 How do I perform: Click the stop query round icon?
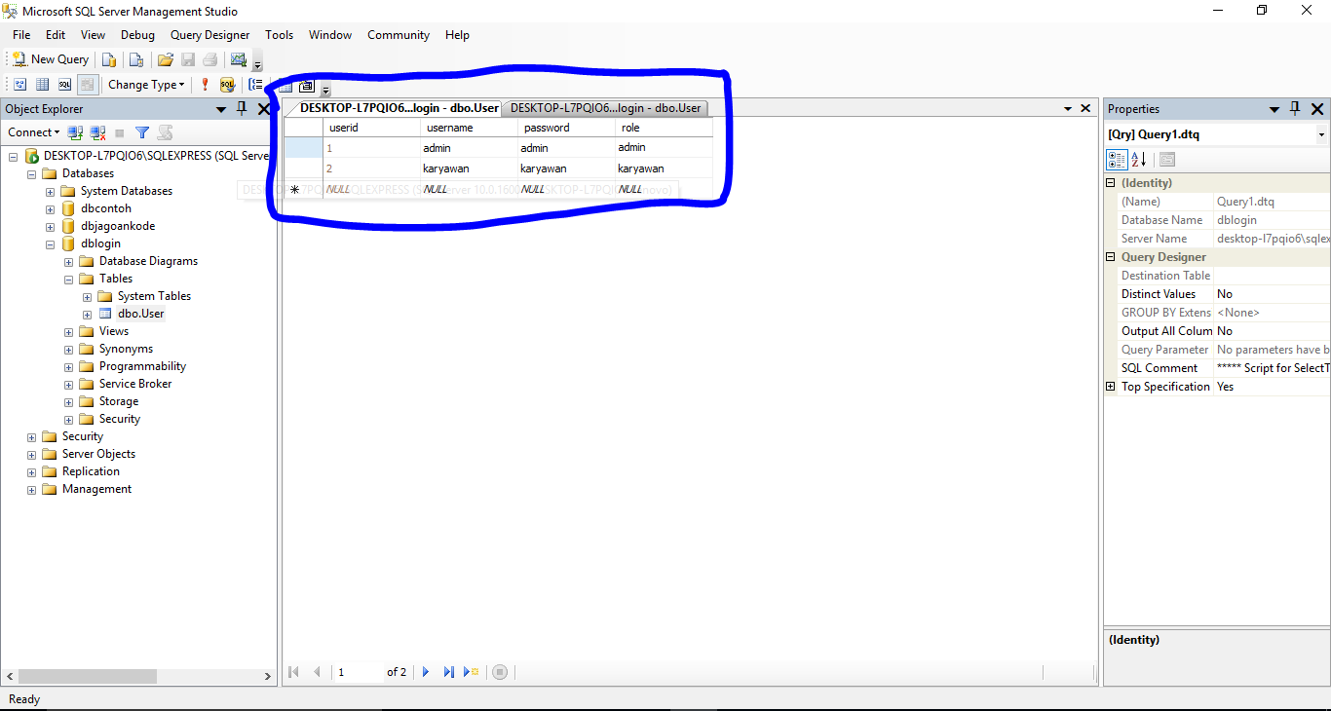tap(500, 672)
